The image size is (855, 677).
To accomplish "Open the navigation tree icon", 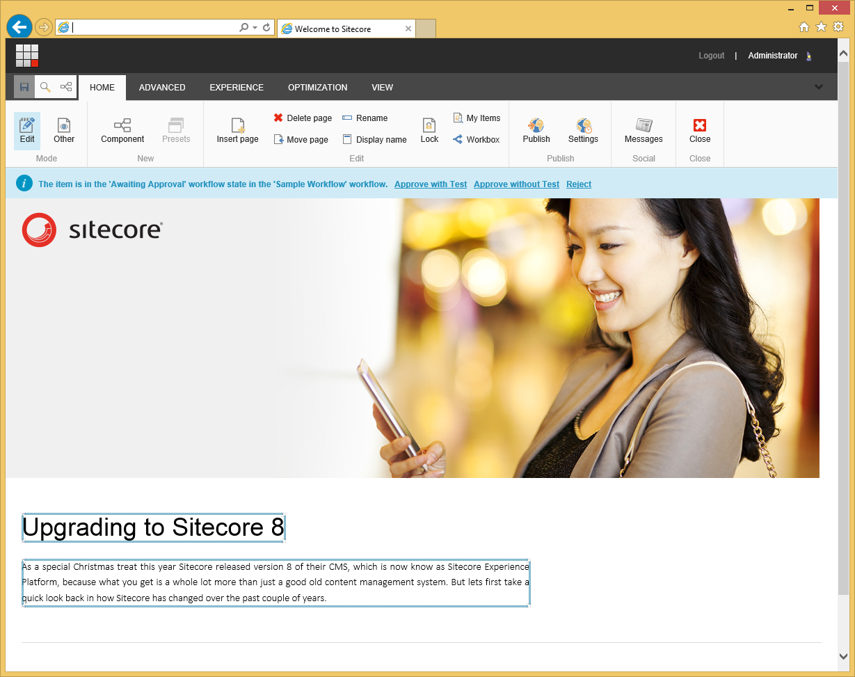I will click(x=66, y=87).
